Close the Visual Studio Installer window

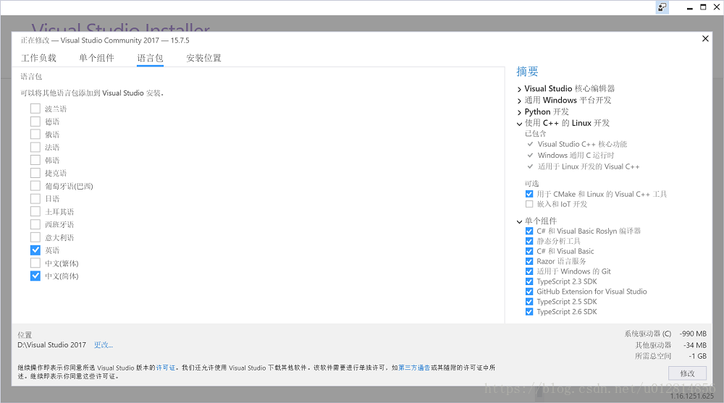pyautogui.click(x=717, y=7)
